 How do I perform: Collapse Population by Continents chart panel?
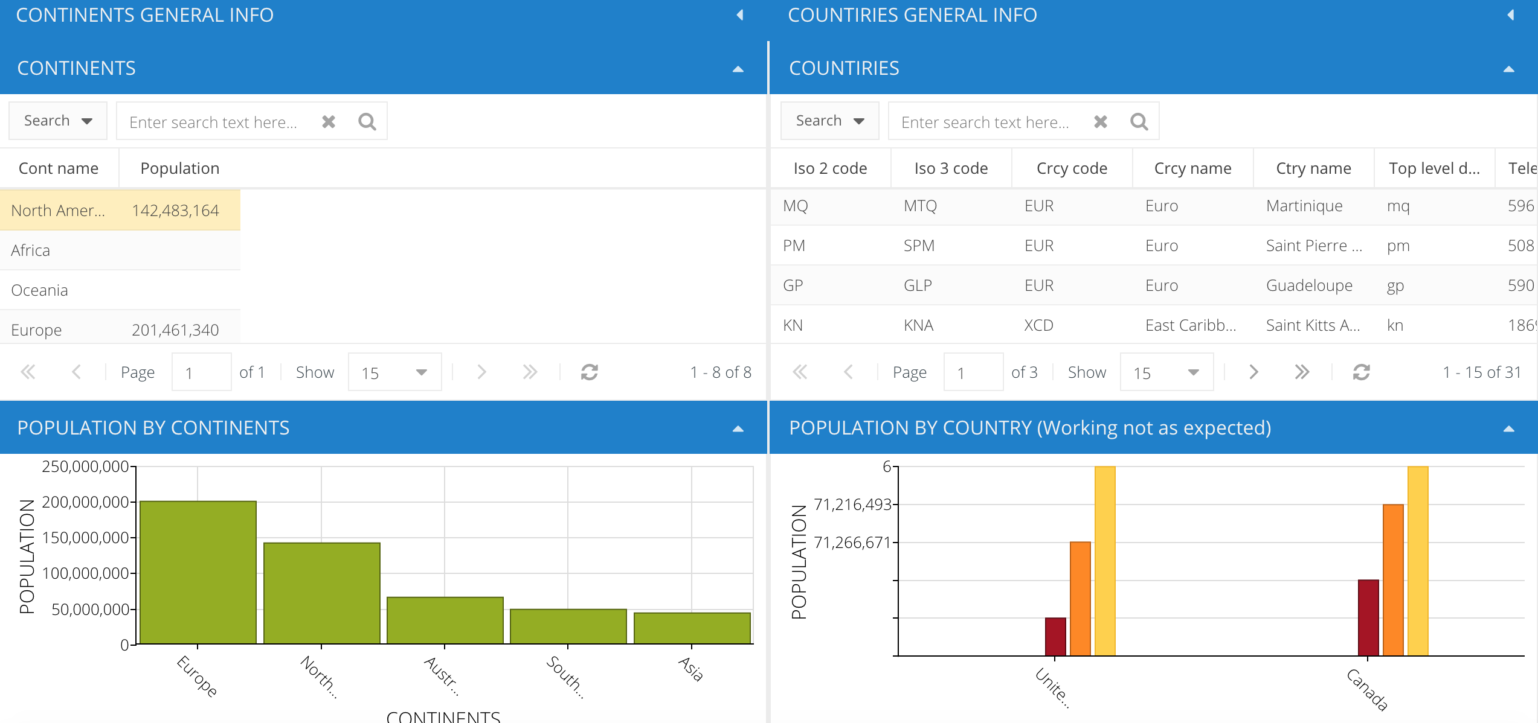(738, 428)
